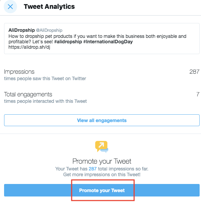Click the promote speech-bubble arrow icon
201x209 pixels.
point(102,147)
